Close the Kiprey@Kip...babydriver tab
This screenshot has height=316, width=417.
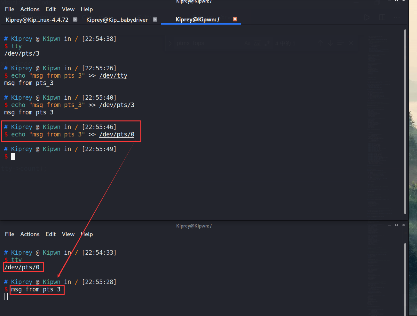(155, 19)
